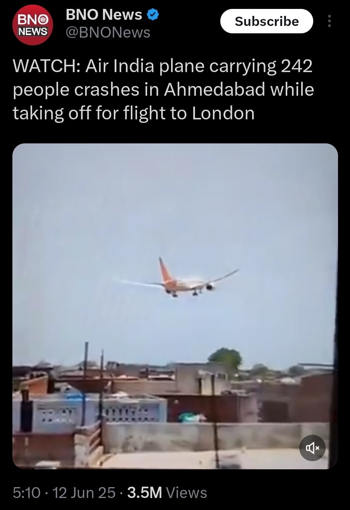Open the crash video in full view
The height and width of the screenshot is (510, 350).
point(175,306)
